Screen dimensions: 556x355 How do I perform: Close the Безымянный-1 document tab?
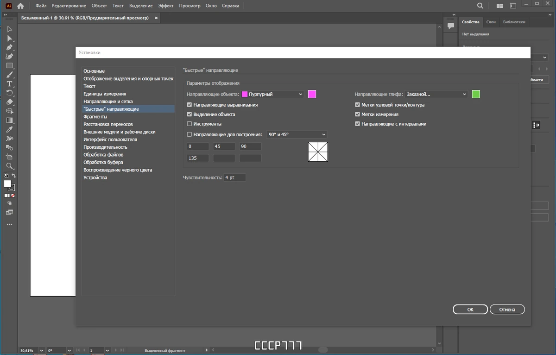click(156, 18)
